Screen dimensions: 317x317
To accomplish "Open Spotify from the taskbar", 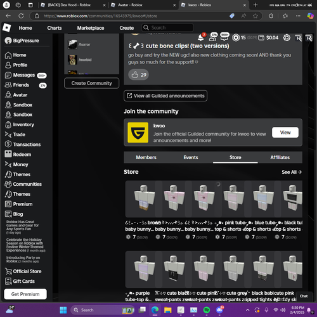I will [207, 310].
